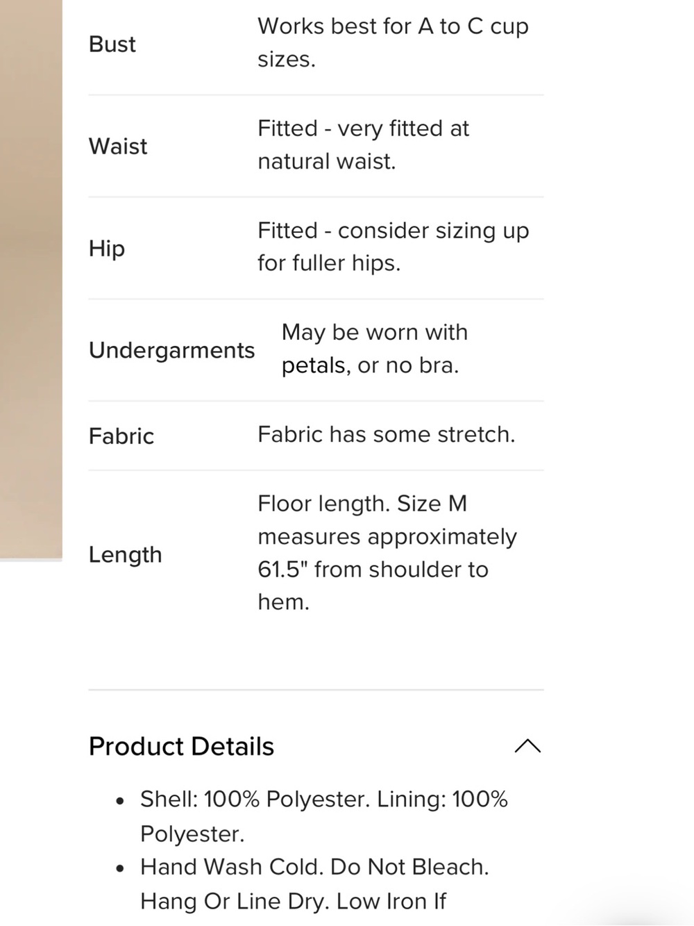Screen dimensions: 694x926
Task: Click the 'consider sizing up for fuller hips' text
Action: click(393, 247)
